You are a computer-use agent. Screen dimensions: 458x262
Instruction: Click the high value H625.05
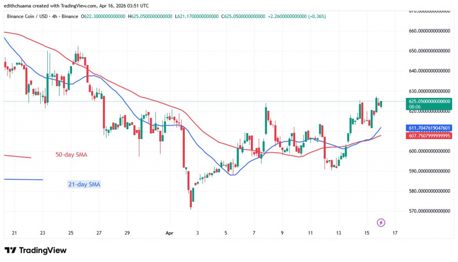click(150, 16)
